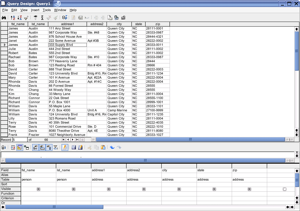Go to the next record button
This screenshot has height=211, width=300.
point(73,140)
